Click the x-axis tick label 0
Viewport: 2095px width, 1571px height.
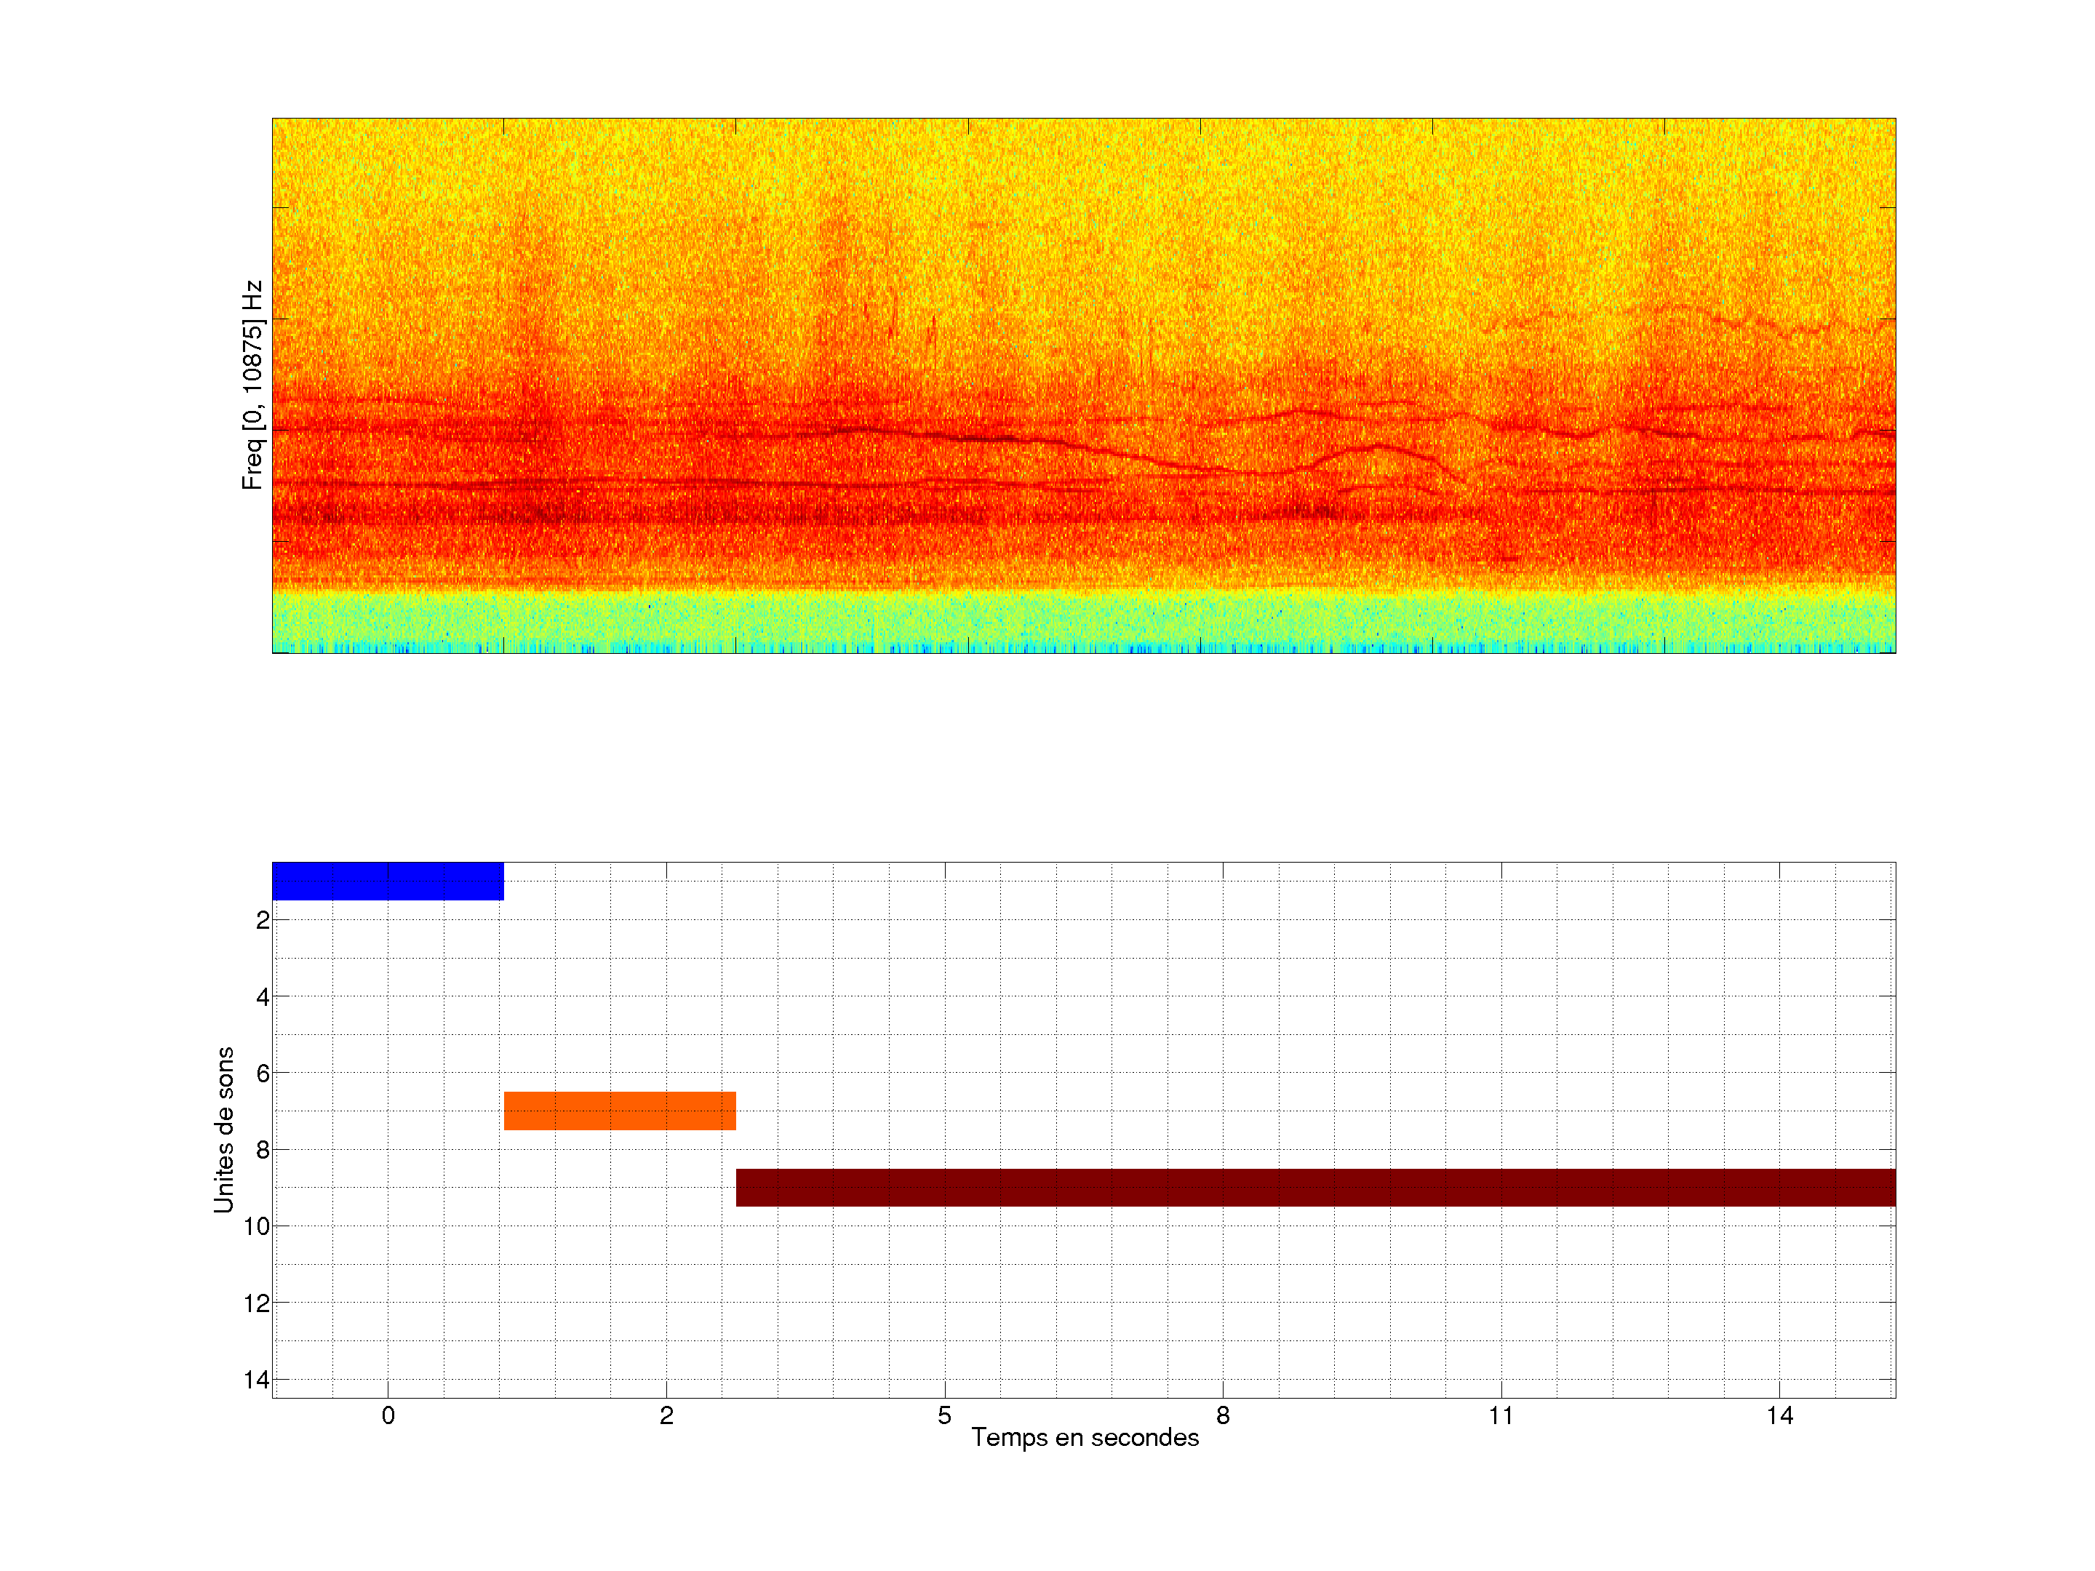388,1415
